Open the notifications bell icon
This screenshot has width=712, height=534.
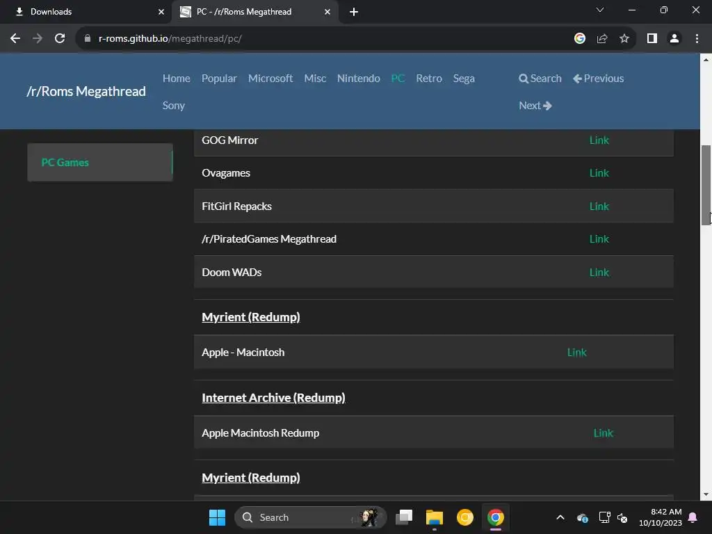(x=693, y=517)
